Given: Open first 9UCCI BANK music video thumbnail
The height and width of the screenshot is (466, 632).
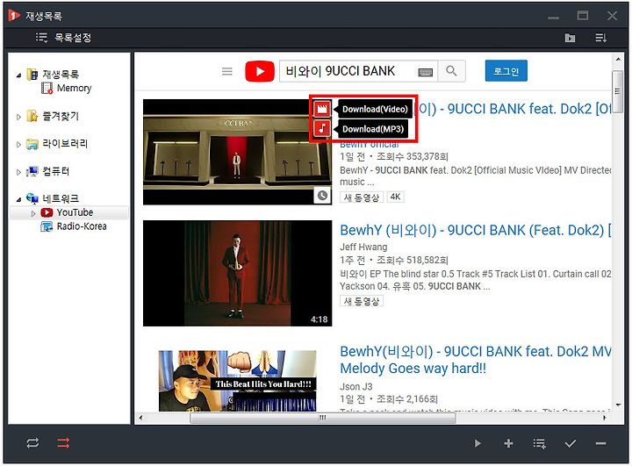Looking at the screenshot, I should tap(237, 152).
